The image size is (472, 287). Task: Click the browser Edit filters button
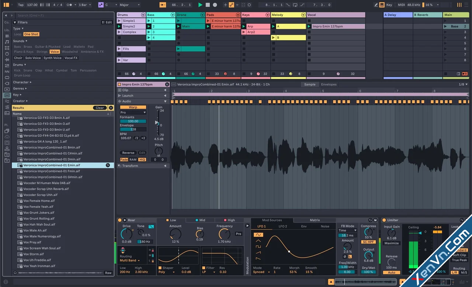[107, 22]
